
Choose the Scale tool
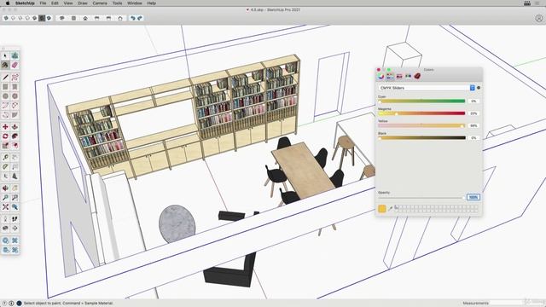coord(5,146)
